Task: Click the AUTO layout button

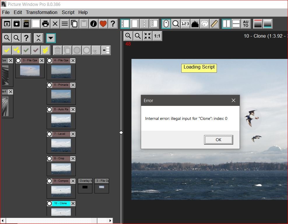Action: point(246,24)
